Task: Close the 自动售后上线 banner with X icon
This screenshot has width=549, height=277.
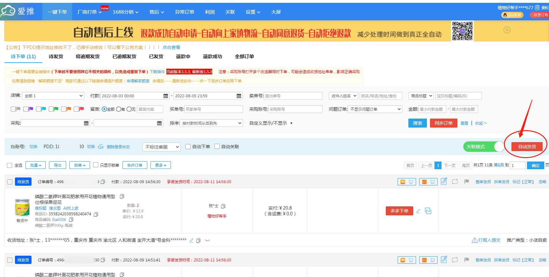Action: 507,30
